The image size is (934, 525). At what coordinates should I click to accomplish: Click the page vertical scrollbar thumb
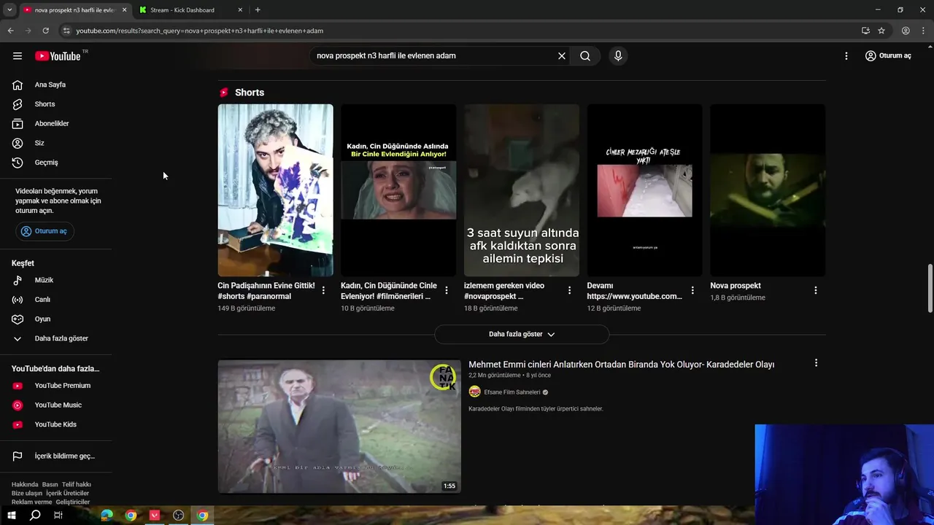[x=930, y=289]
